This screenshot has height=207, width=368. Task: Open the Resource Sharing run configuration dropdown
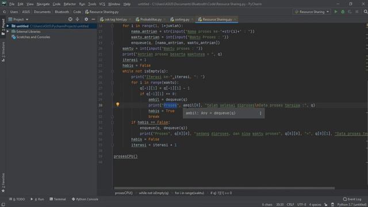(312, 11)
